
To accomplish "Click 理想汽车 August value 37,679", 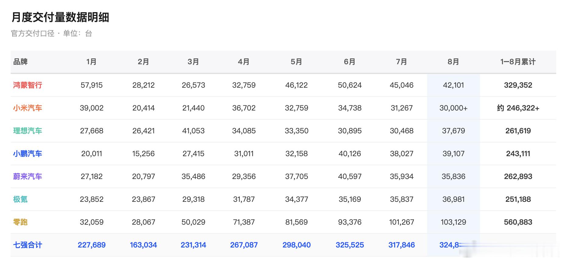I will pos(454,131).
